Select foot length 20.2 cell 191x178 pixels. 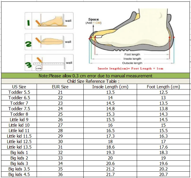(163, 169)
